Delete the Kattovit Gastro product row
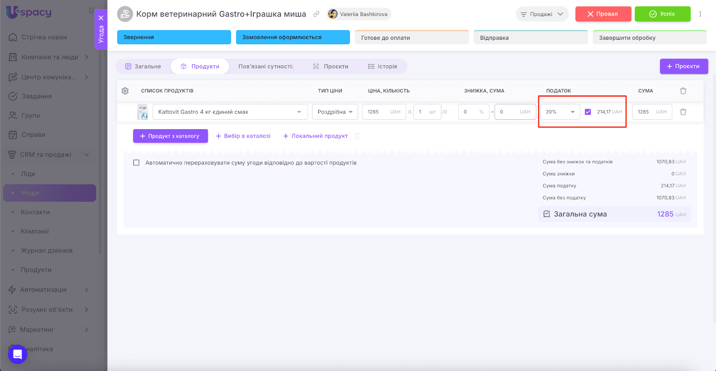 (x=683, y=112)
